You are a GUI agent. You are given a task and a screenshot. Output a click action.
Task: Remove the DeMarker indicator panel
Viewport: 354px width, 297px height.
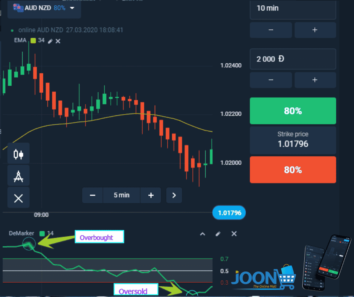234,234
